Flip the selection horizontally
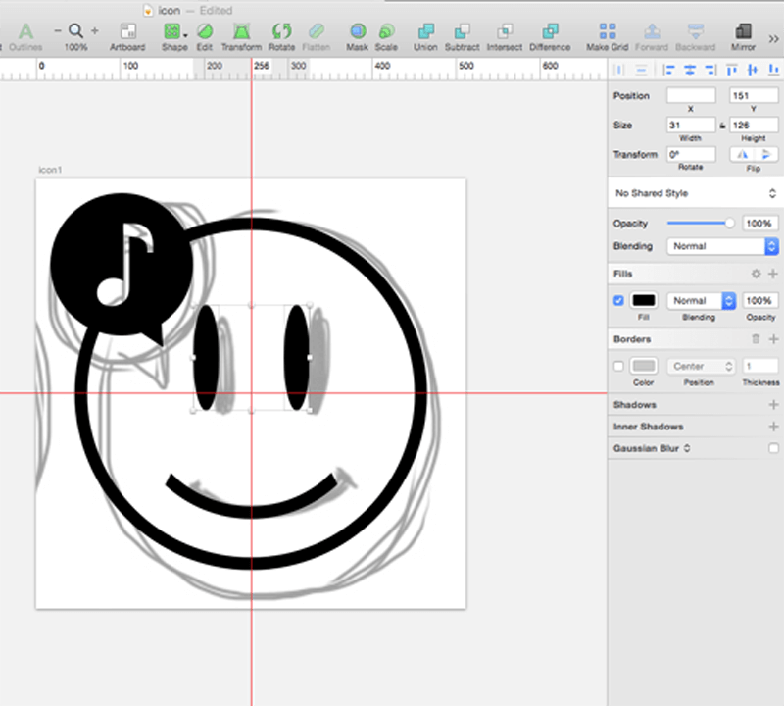Screen dimensions: 784x706 (x=743, y=155)
